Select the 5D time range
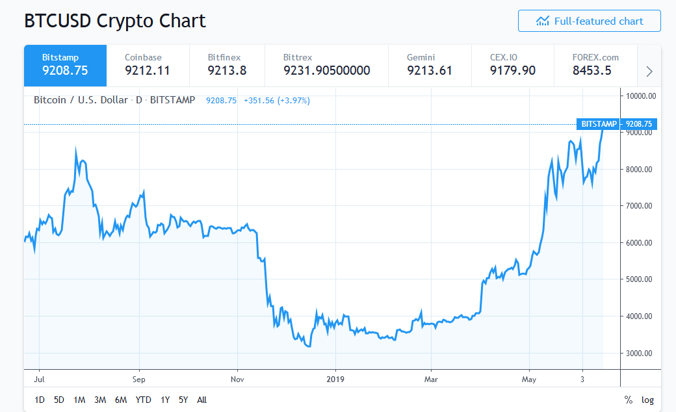The width and height of the screenshot is (676, 412). 58,400
